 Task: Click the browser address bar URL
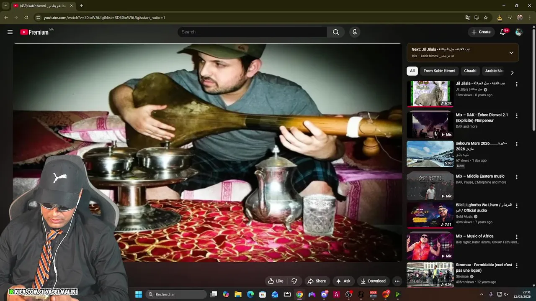104,18
